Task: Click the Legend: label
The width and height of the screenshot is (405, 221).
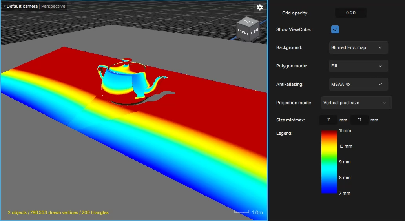Action: pyautogui.click(x=284, y=133)
